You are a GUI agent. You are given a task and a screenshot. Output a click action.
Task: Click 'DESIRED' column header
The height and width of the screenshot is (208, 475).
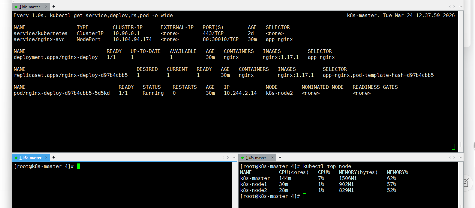click(147, 69)
